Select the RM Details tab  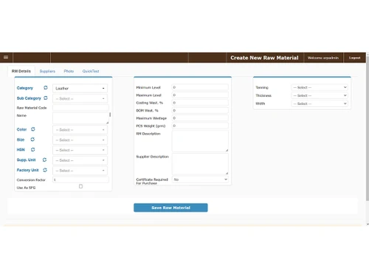(x=21, y=71)
